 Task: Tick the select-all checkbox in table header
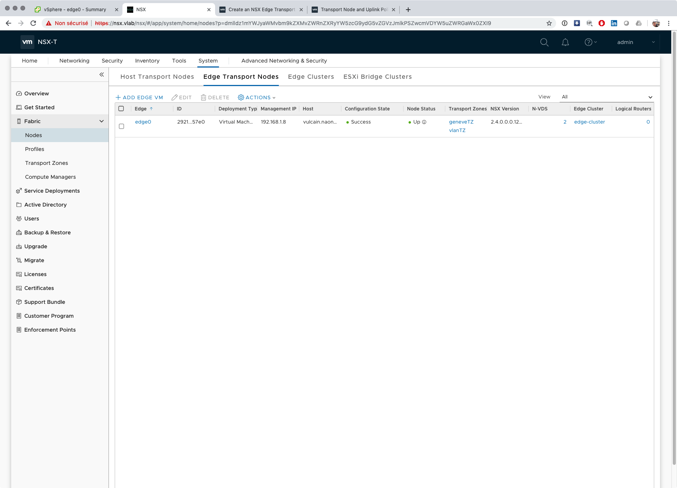point(121,109)
